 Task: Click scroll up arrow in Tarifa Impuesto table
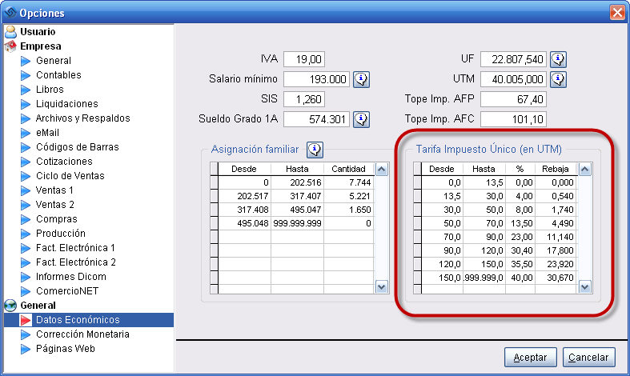[x=584, y=169]
